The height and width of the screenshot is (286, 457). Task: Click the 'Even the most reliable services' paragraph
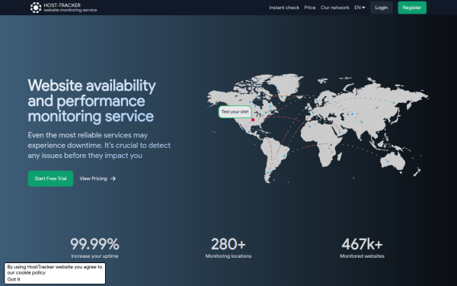pos(99,145)
